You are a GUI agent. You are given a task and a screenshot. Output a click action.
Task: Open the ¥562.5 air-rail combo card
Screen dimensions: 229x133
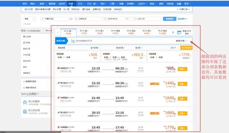(124, 56)
